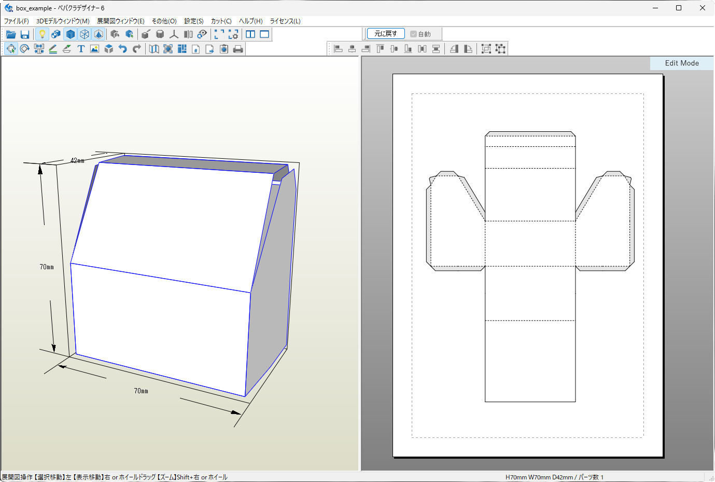Click the gray vertical bars icon
The height and width of the screenshot is (482, 715).
pos(188,34)
